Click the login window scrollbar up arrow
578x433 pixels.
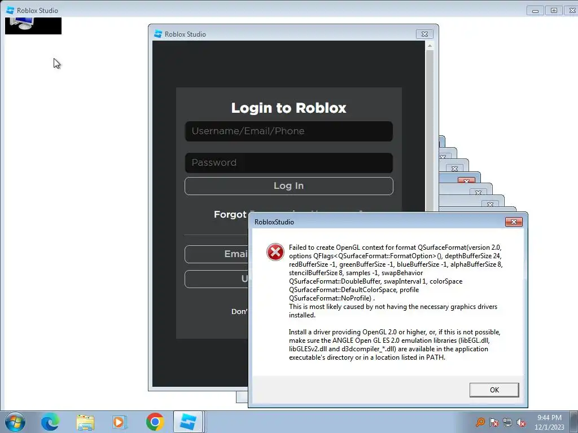click(430, 46)
